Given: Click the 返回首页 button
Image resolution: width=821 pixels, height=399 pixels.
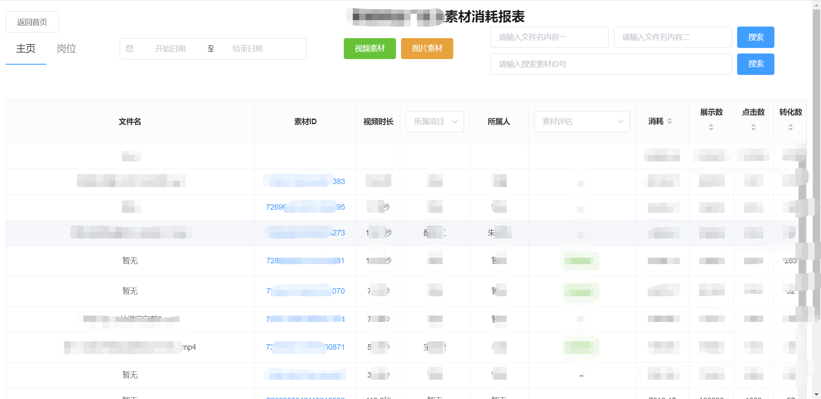Looking at the screenshot, I should (32, 22).
